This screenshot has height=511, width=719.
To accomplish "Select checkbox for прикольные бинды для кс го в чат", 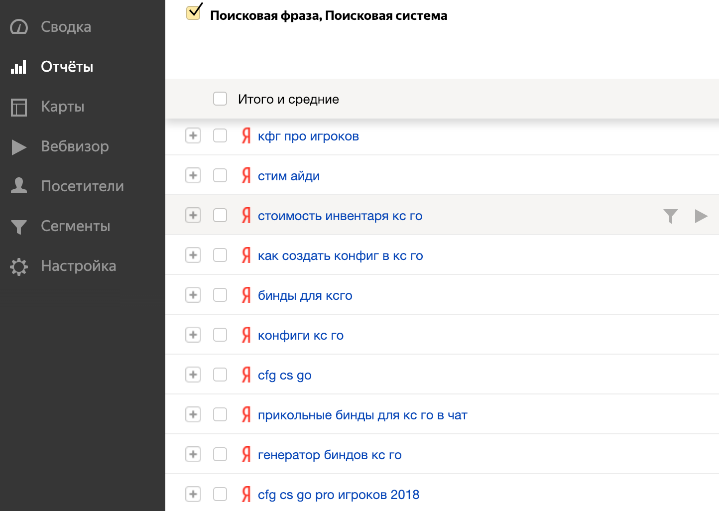I will [220, 414].
